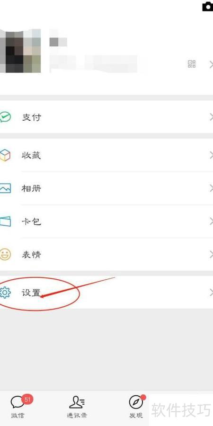Screen dimensions: 213x426
Task: Tap the gear icon beside 设置
Action: click(x=5, y=293)
